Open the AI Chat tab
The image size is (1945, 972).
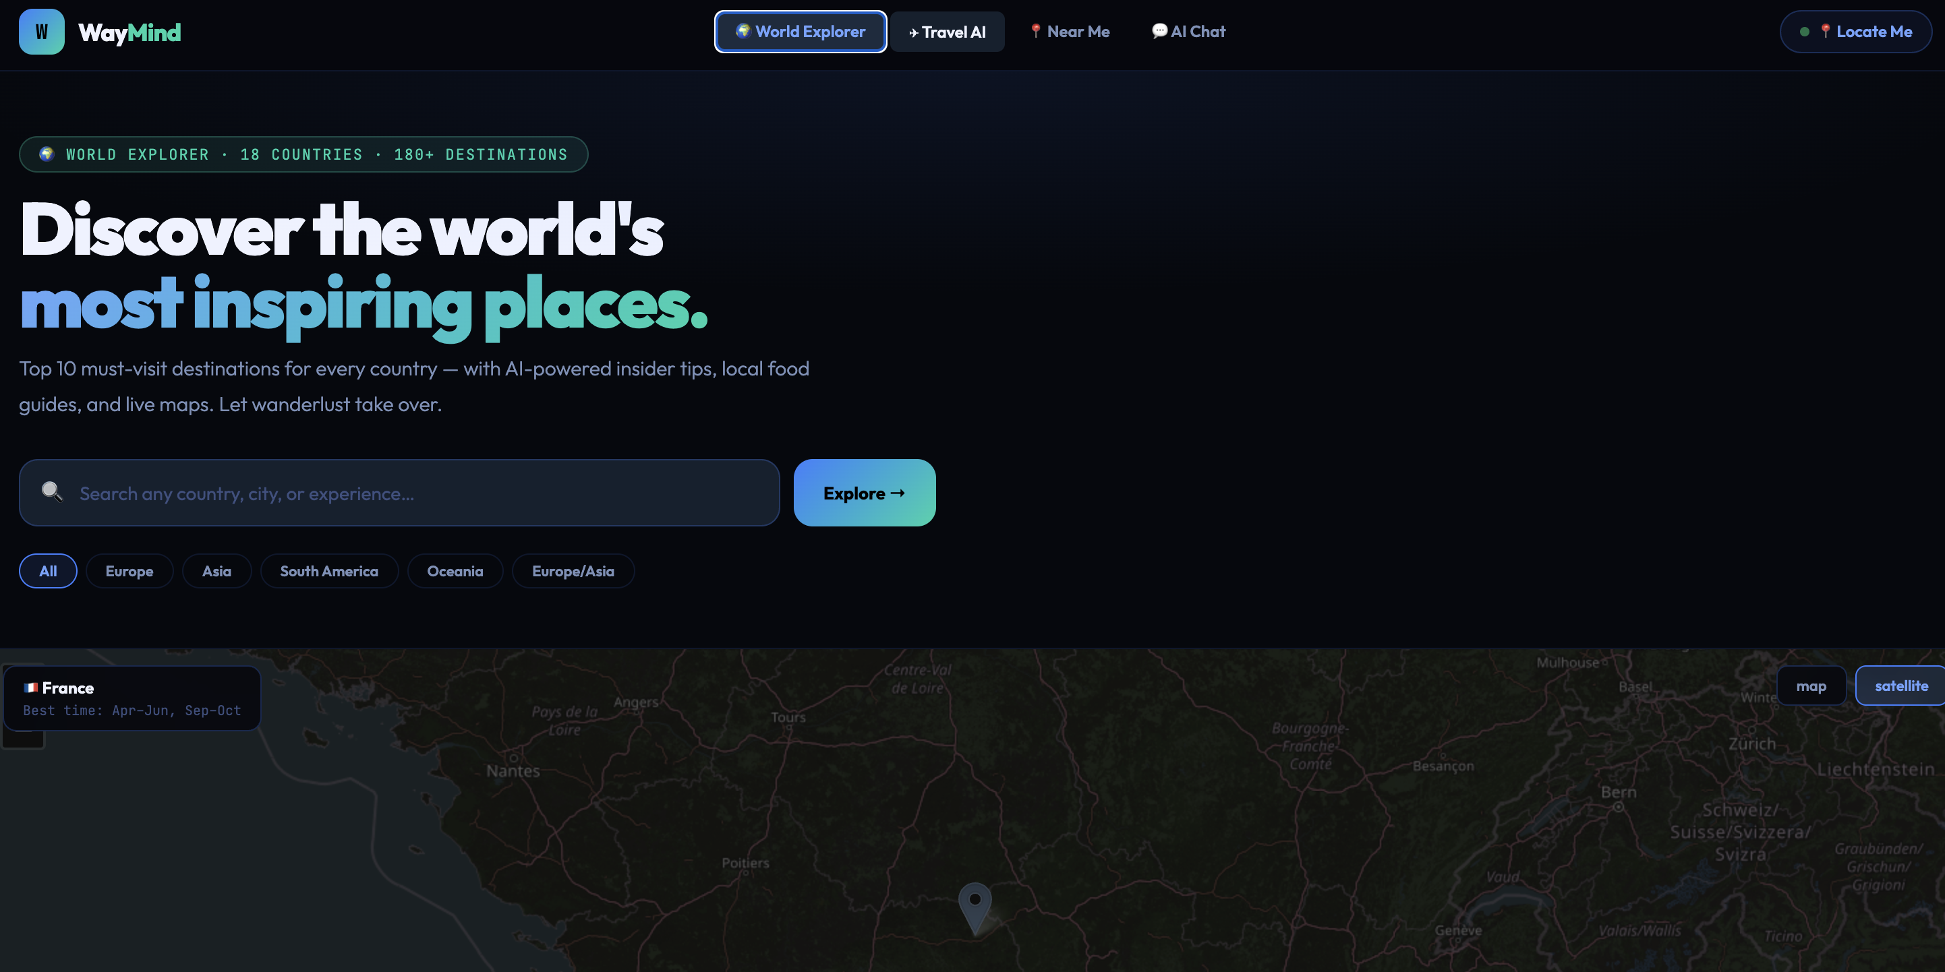[x=1188, y=32]
